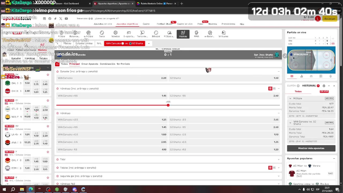Open the e-Baloncesto sport icon
This screenshot has height=193, width=343.
point(210,34)
